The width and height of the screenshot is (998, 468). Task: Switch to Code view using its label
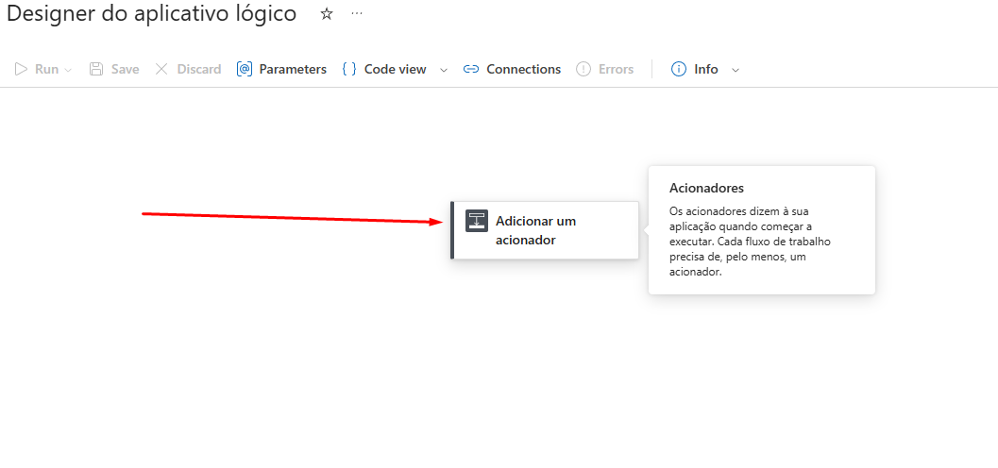395,69
